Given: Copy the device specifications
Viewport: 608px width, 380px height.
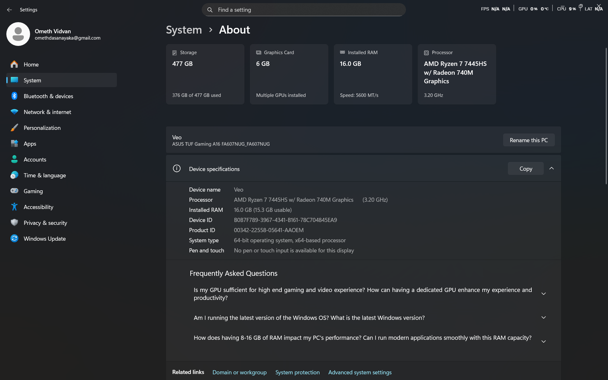Looking at the screenshot, I should tap(526, 168).
